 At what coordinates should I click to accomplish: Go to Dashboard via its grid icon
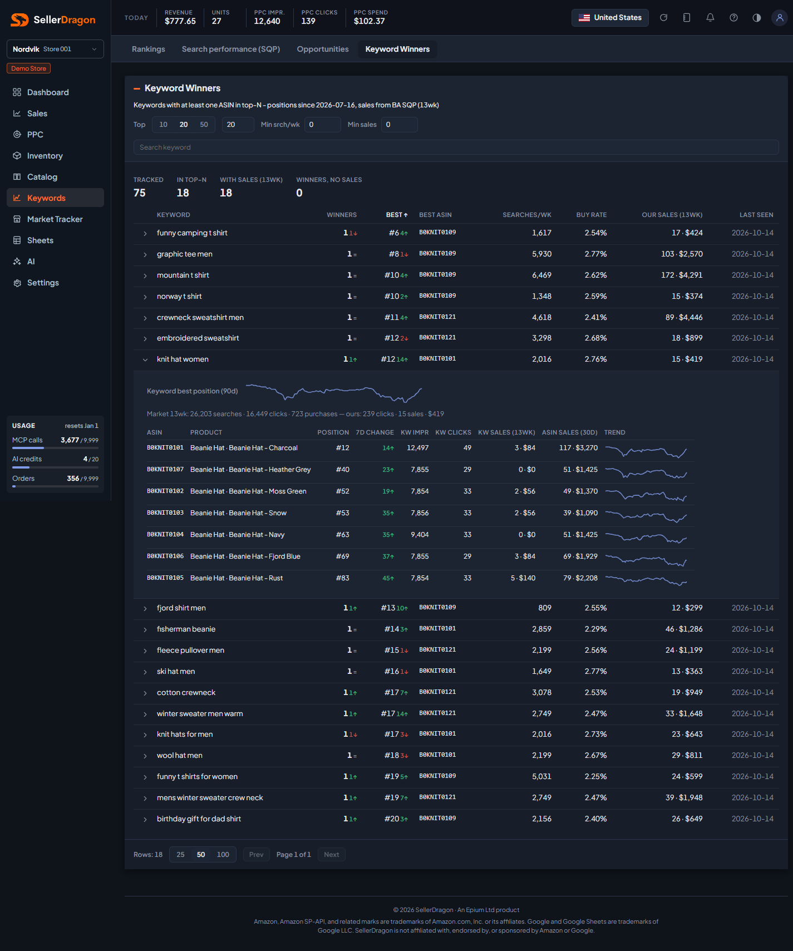click(17, 92)
